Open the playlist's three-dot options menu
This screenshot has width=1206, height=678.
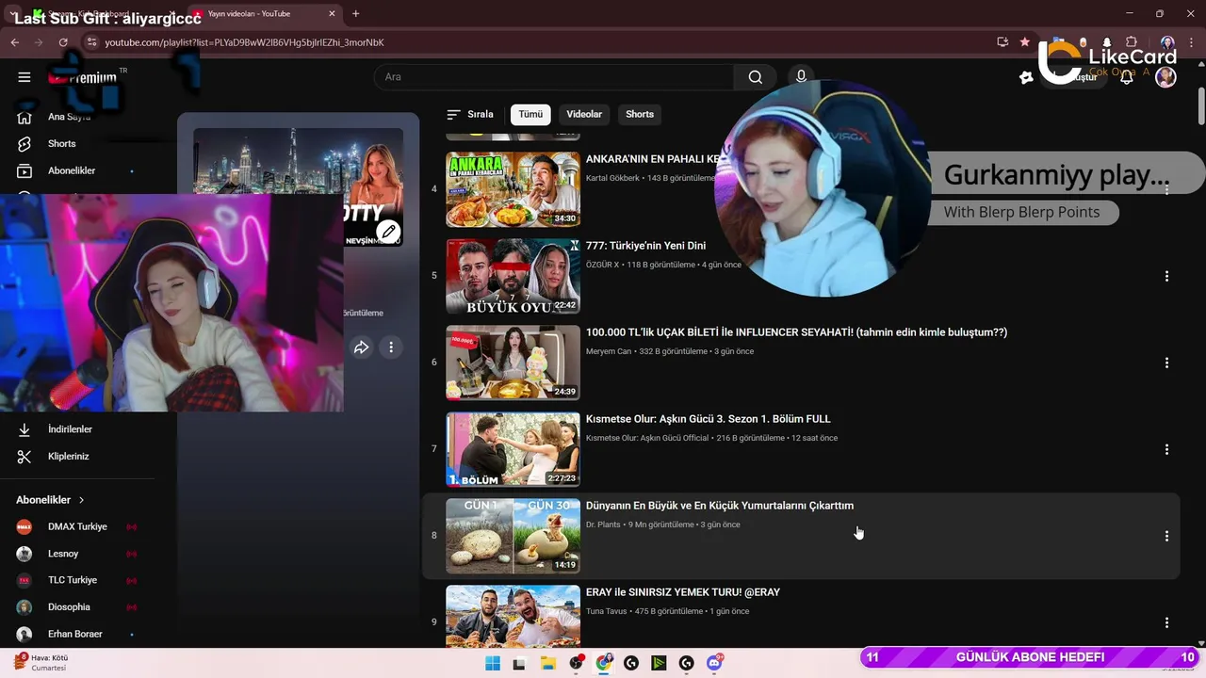pos(391,347)
